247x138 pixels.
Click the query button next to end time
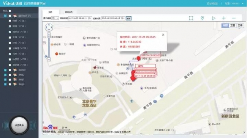129,19
